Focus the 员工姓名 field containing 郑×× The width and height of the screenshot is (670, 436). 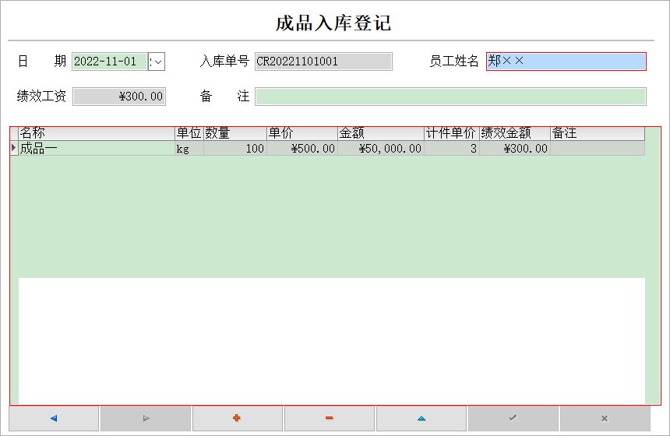coord(566,62)
